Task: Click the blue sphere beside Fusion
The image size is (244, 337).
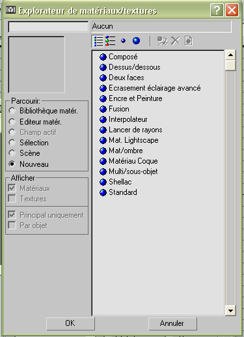Action: tap(103, 109)
